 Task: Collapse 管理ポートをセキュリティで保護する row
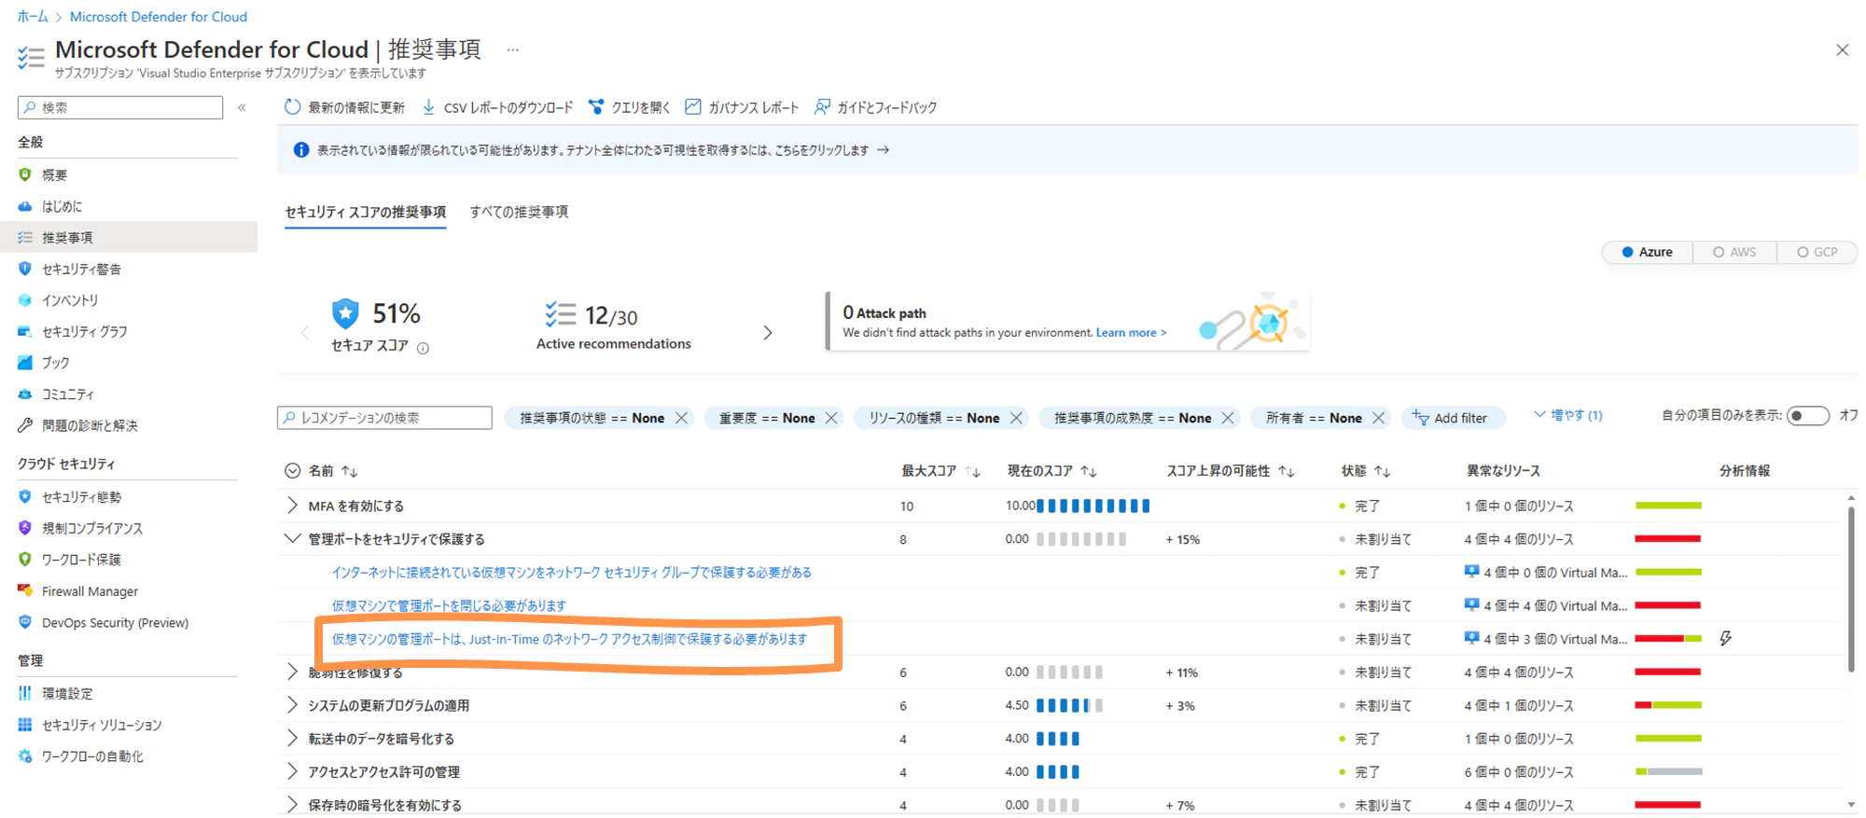point(292,538)
